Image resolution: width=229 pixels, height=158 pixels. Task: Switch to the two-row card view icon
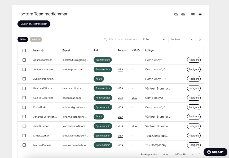tap(193, 14)
